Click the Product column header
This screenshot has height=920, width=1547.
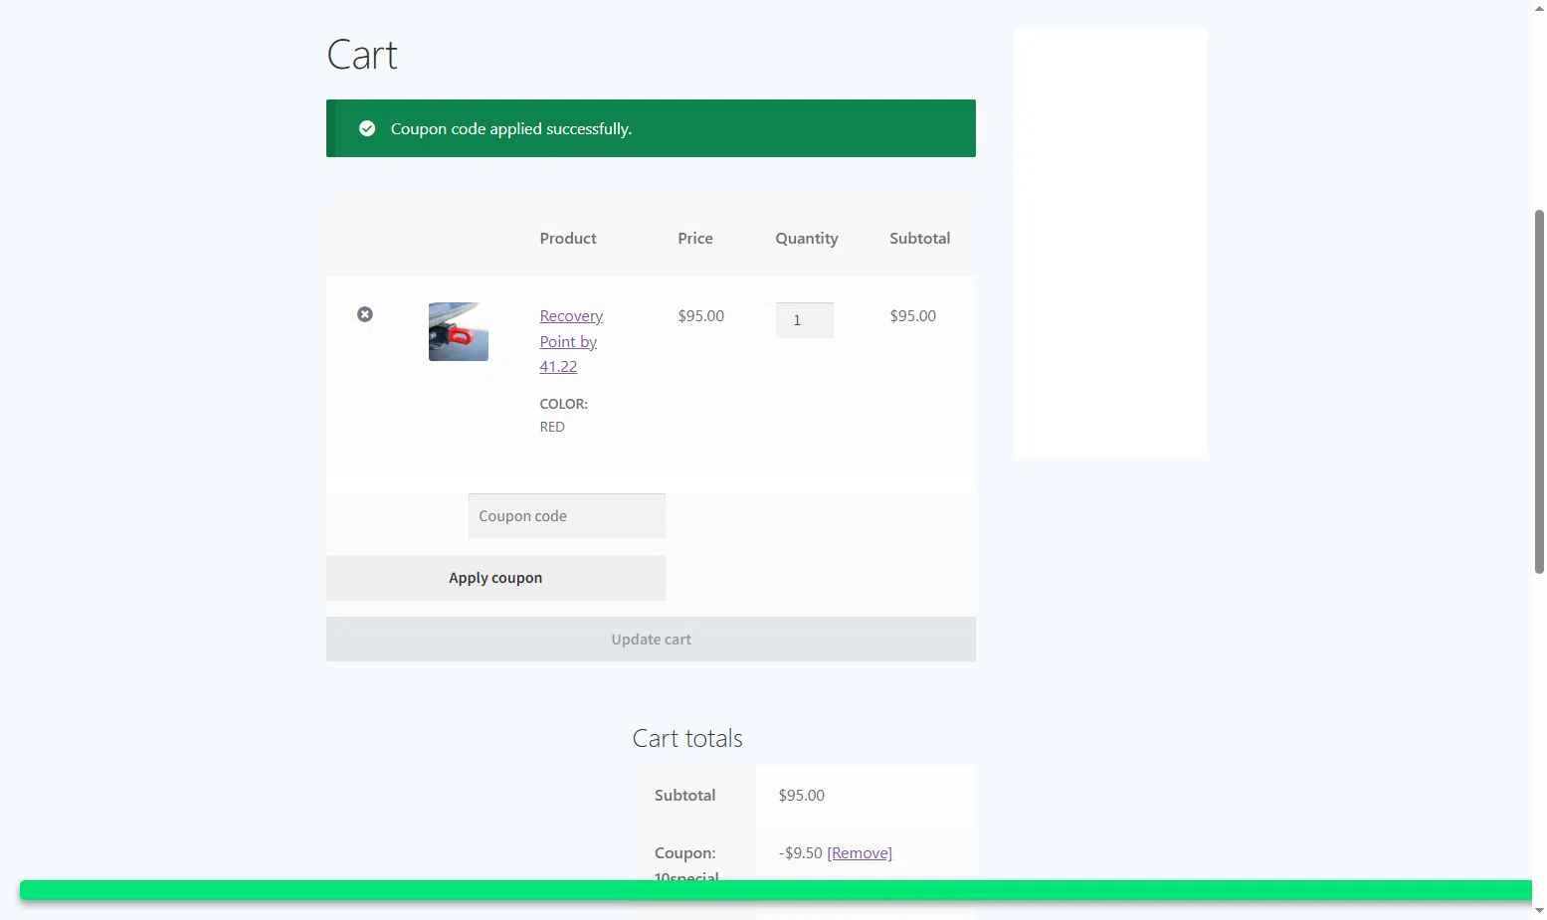pyautogui.click(x=568, y=239)
